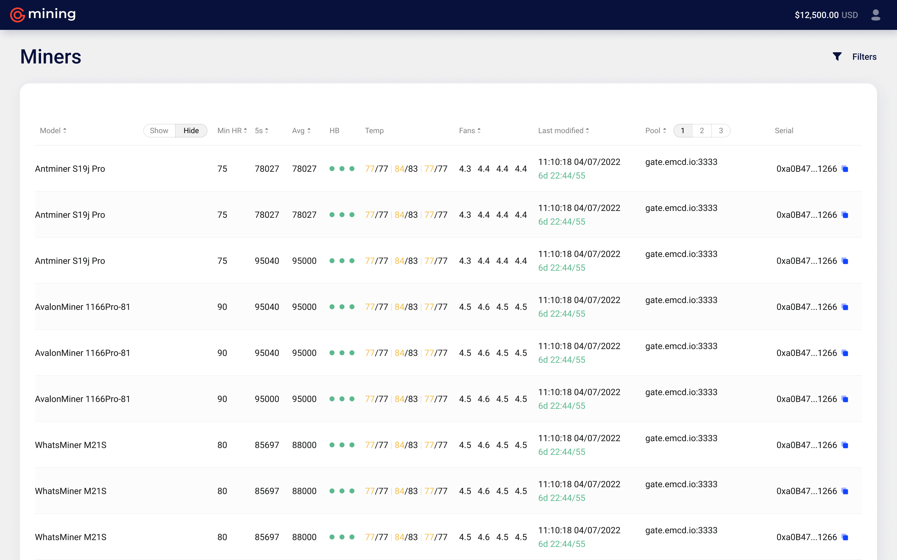
Task: Click pool address in last WhatsMiner row
Action: 681,530
